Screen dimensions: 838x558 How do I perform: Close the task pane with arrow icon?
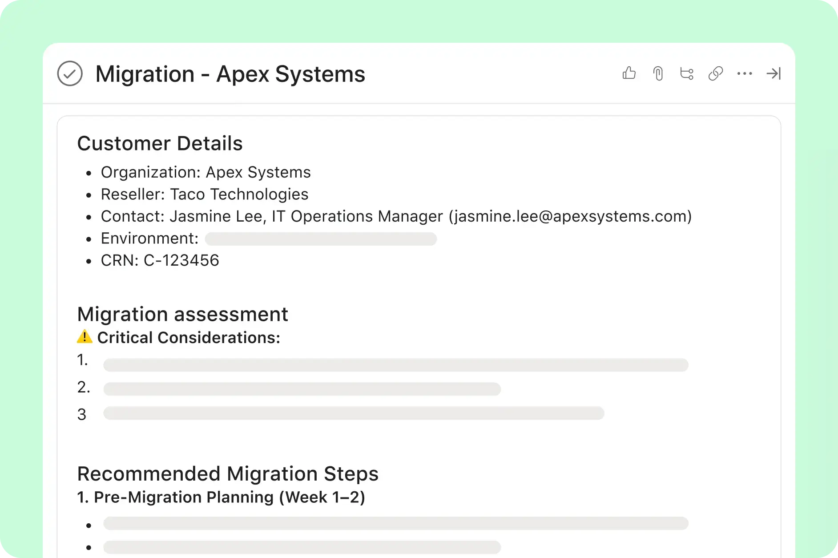click(774, 73)
